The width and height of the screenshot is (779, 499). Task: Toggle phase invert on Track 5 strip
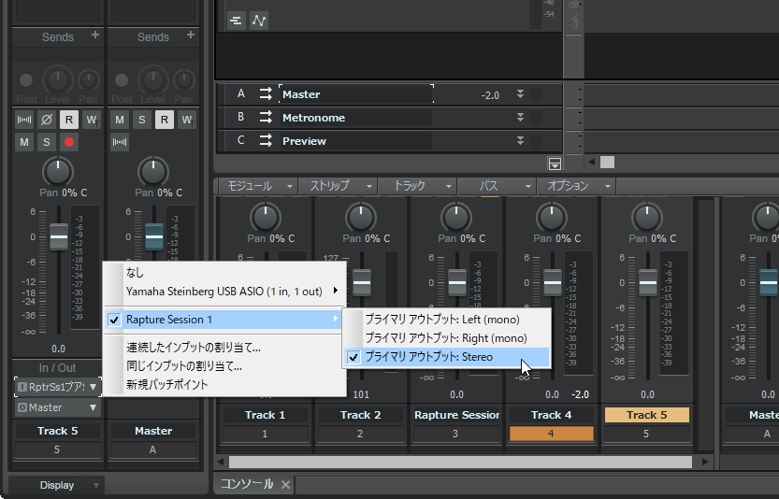[46, 120]
